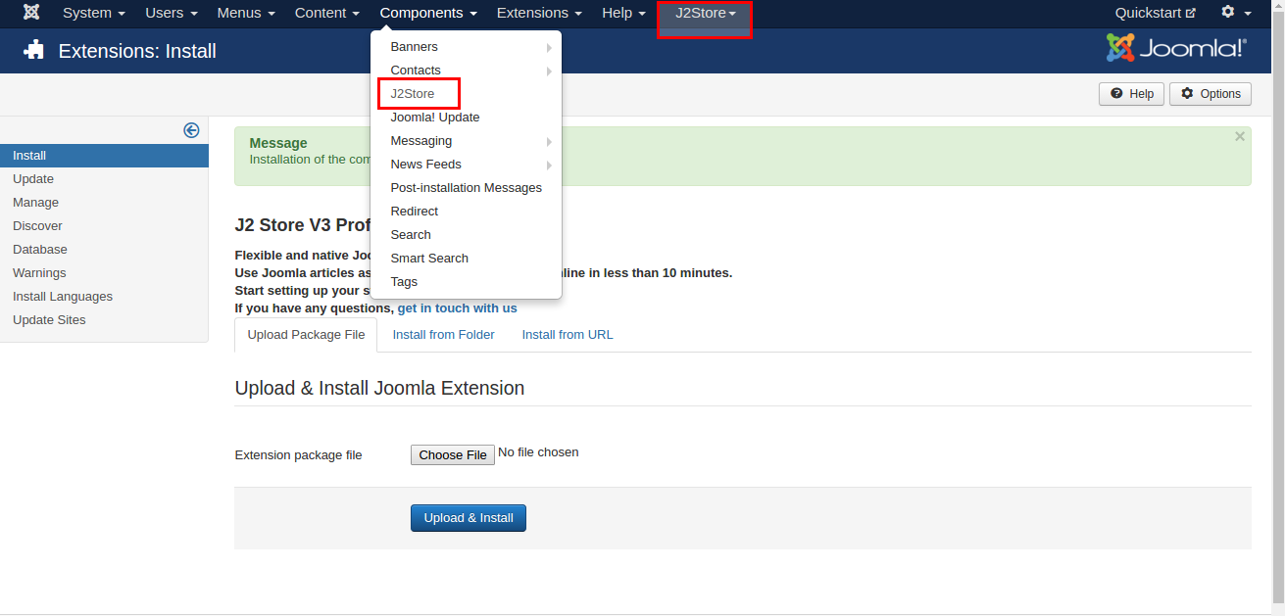Open Install Languages in the sidebar
This screenshot has width=1285, height=616.
(x=104, y=297)
